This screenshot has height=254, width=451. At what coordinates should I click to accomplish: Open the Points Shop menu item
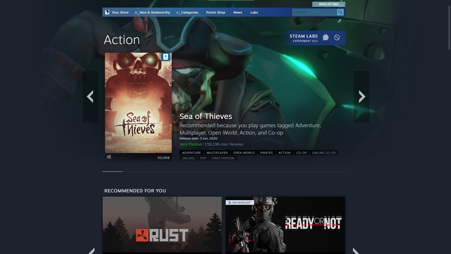pos(216,12)
